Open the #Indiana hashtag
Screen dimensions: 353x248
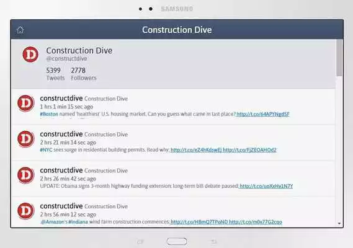pyautogui.click(x=78, y=222)
